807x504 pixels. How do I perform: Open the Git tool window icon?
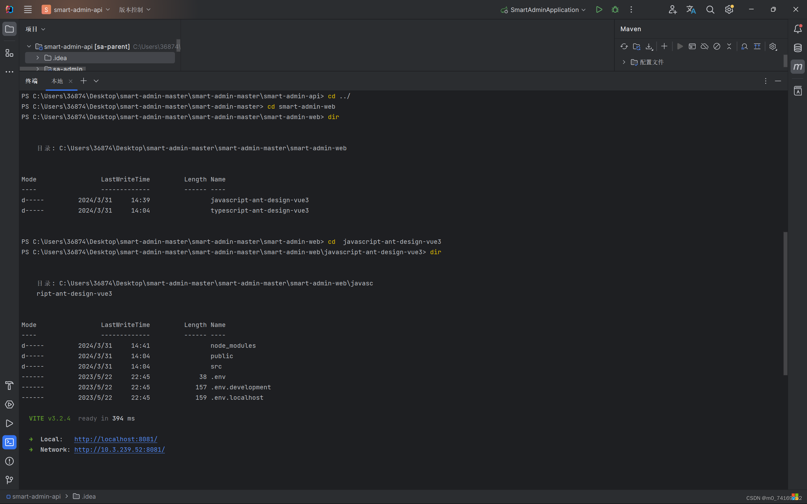(x=9, y=480)
